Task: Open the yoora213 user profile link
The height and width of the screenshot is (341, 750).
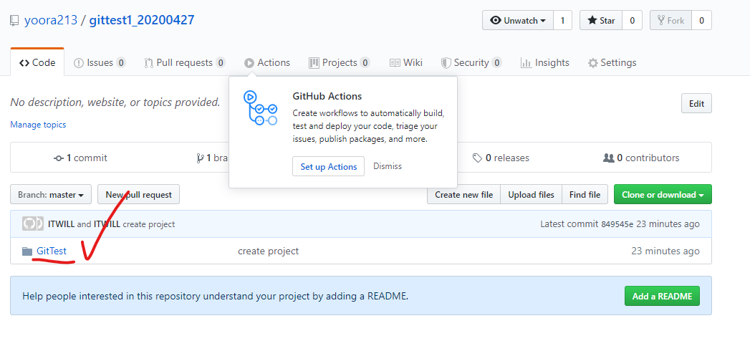Action: point(51,20)
